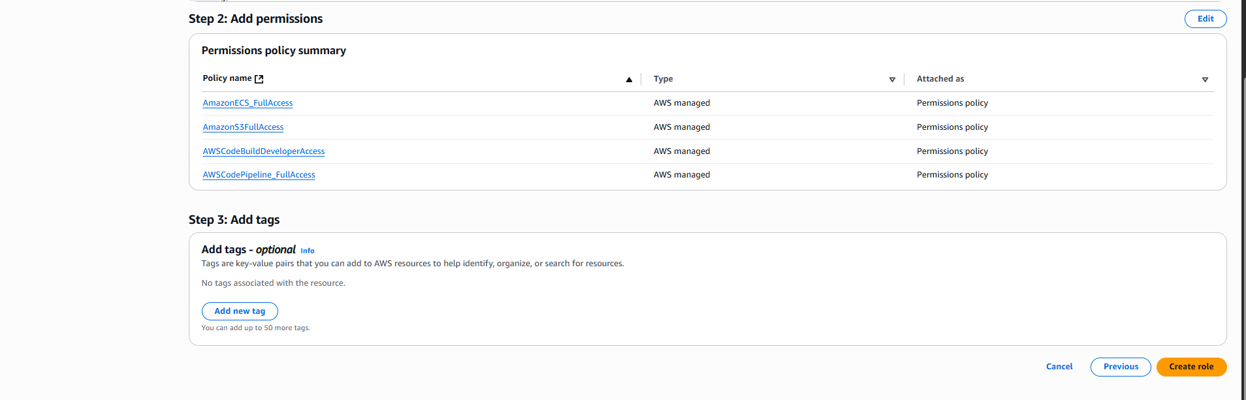Select Permissions policy cell in AWSCodePipeline_FullAccess row
Image resolution: width=1246 pixels, height=400 pixels.
(x=951, y=175)
